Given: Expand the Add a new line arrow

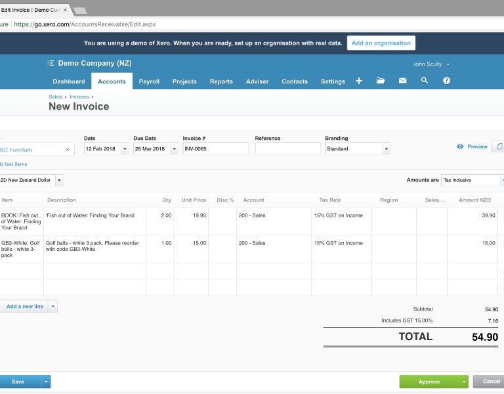Looking at the screenshot, I should 53,307.
